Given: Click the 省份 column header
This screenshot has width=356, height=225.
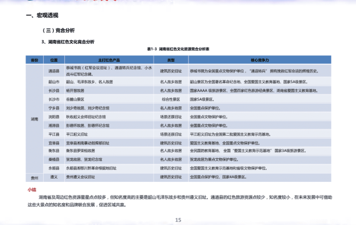Looking at the screenshot, I should [x=34, y=60].
